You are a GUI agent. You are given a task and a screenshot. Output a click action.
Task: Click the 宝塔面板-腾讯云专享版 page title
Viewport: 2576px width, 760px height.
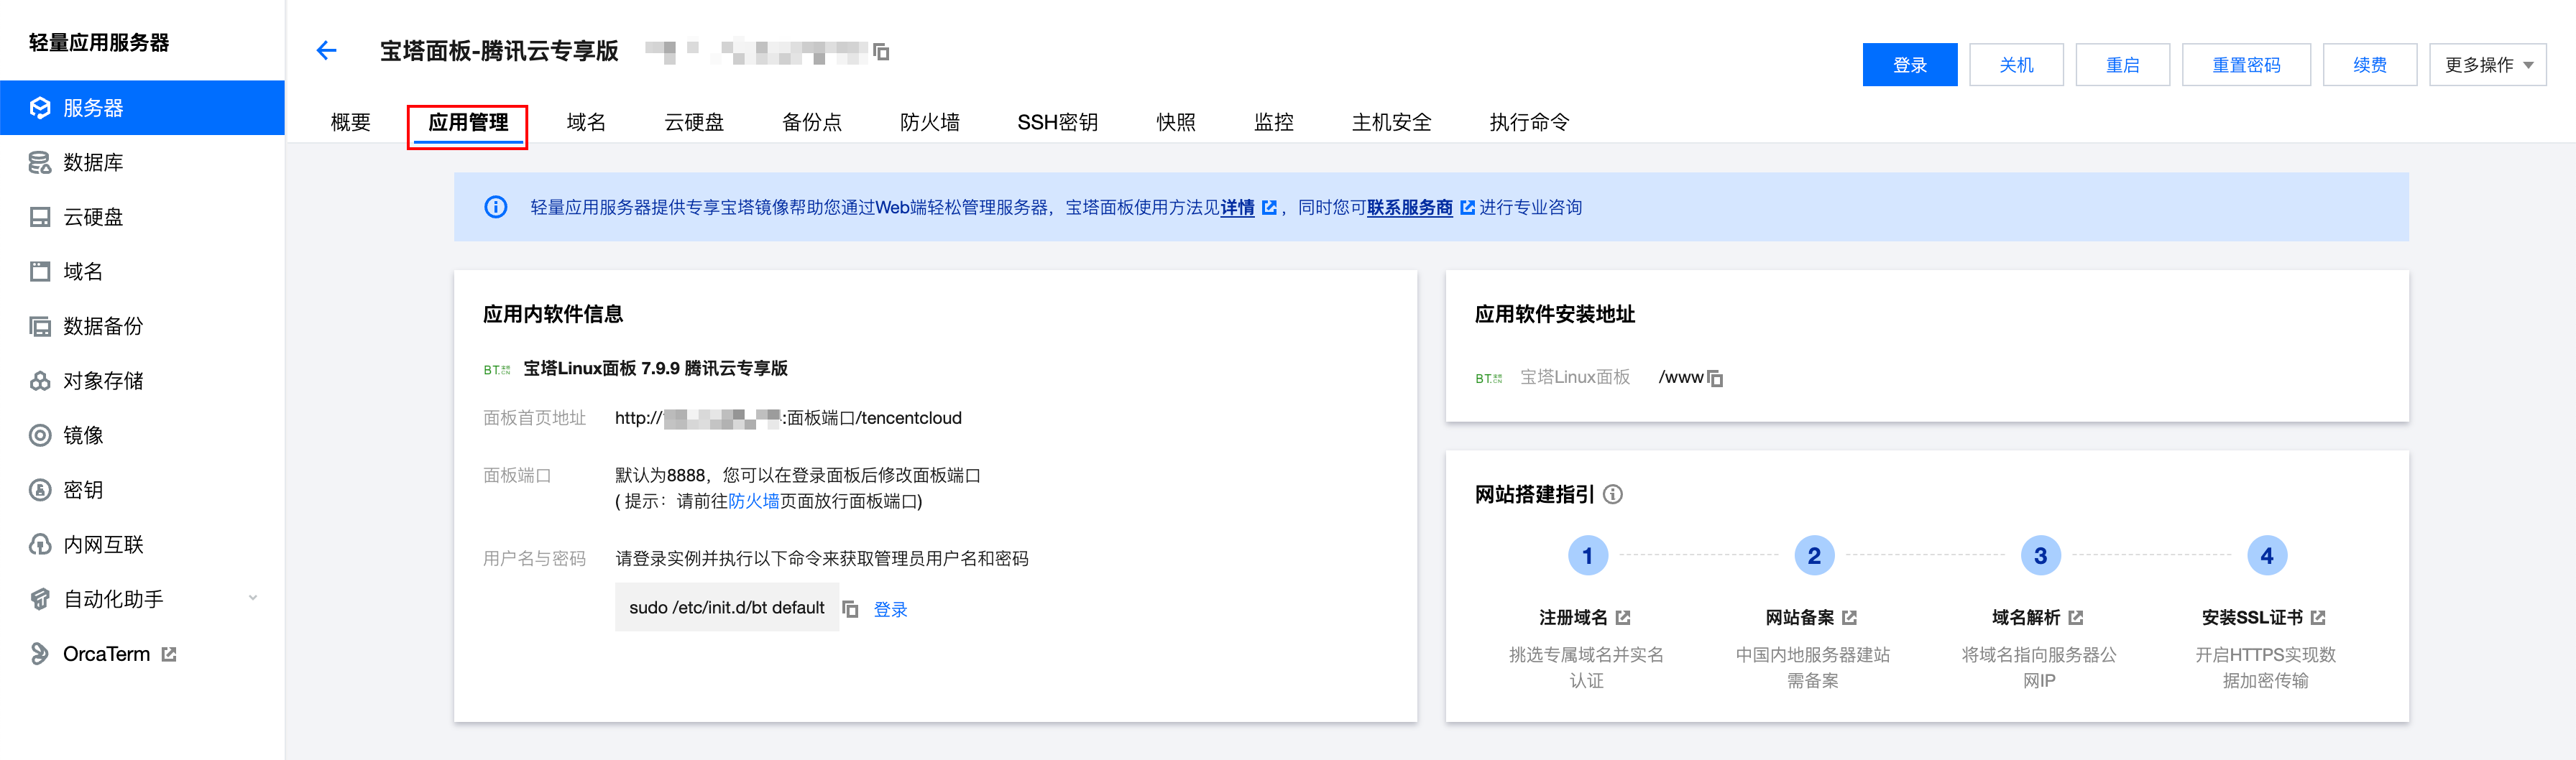pyautogui.click(x=499, y=51)
